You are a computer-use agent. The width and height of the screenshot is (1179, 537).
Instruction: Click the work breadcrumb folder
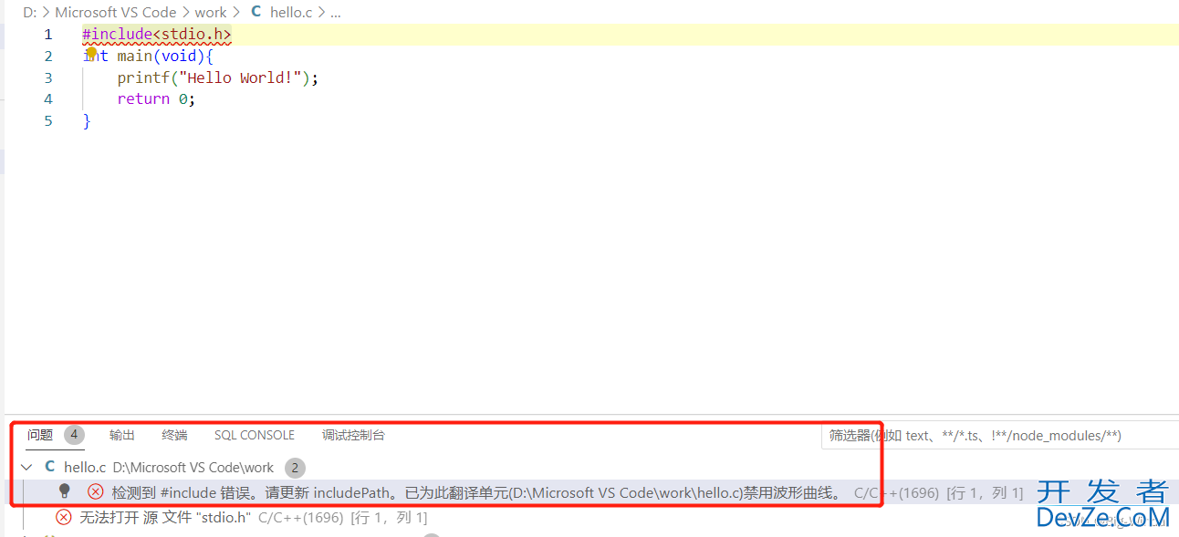coord(211,12)
